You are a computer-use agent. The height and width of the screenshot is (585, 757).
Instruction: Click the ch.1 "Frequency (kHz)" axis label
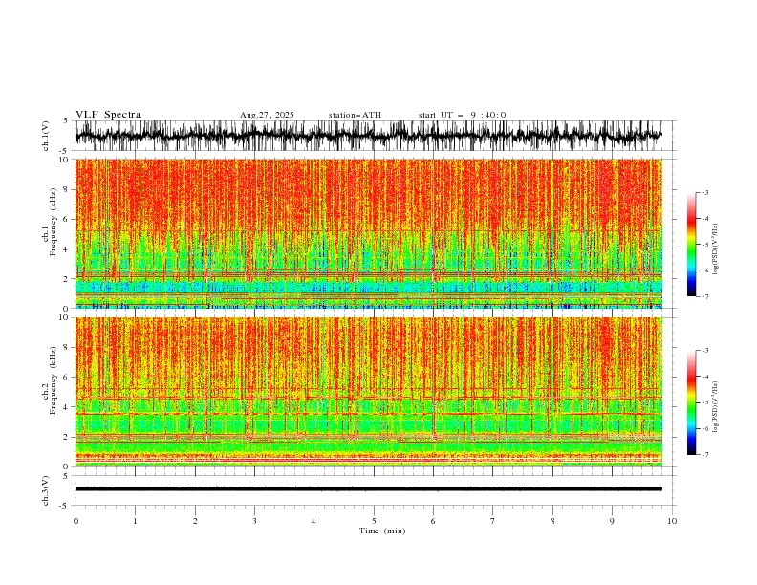click(54, 222)
